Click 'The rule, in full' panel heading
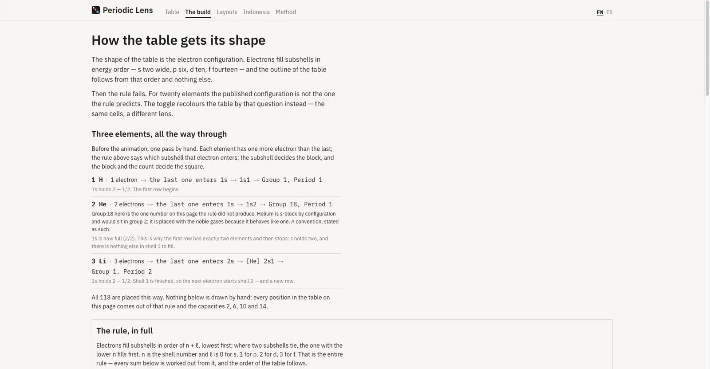 click(125, 331)
